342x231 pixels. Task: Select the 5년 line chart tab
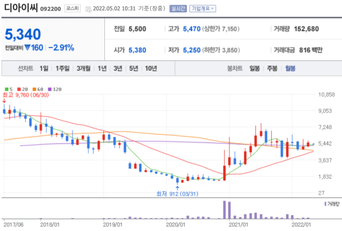134,68
